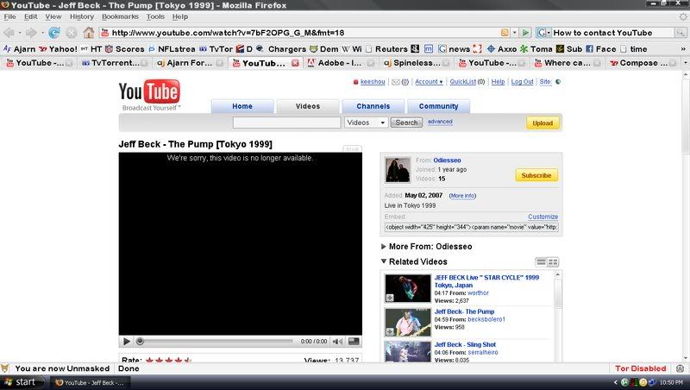Click the YouTube search input field
The image size is (690, 390).
[286, 123]
